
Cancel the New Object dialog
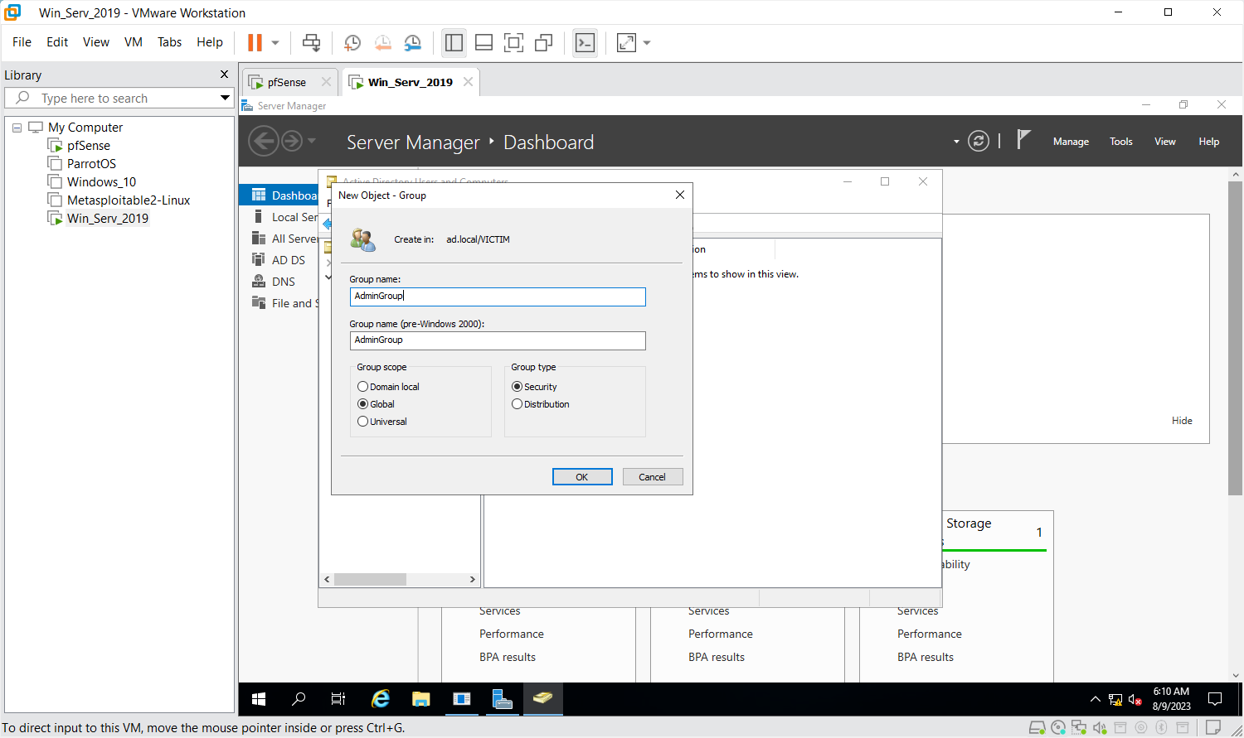652,477
